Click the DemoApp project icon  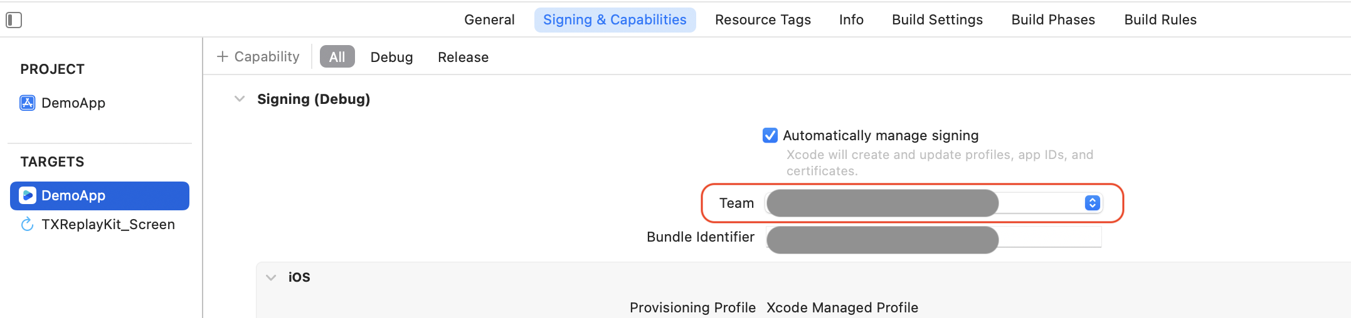pos(28,103)
